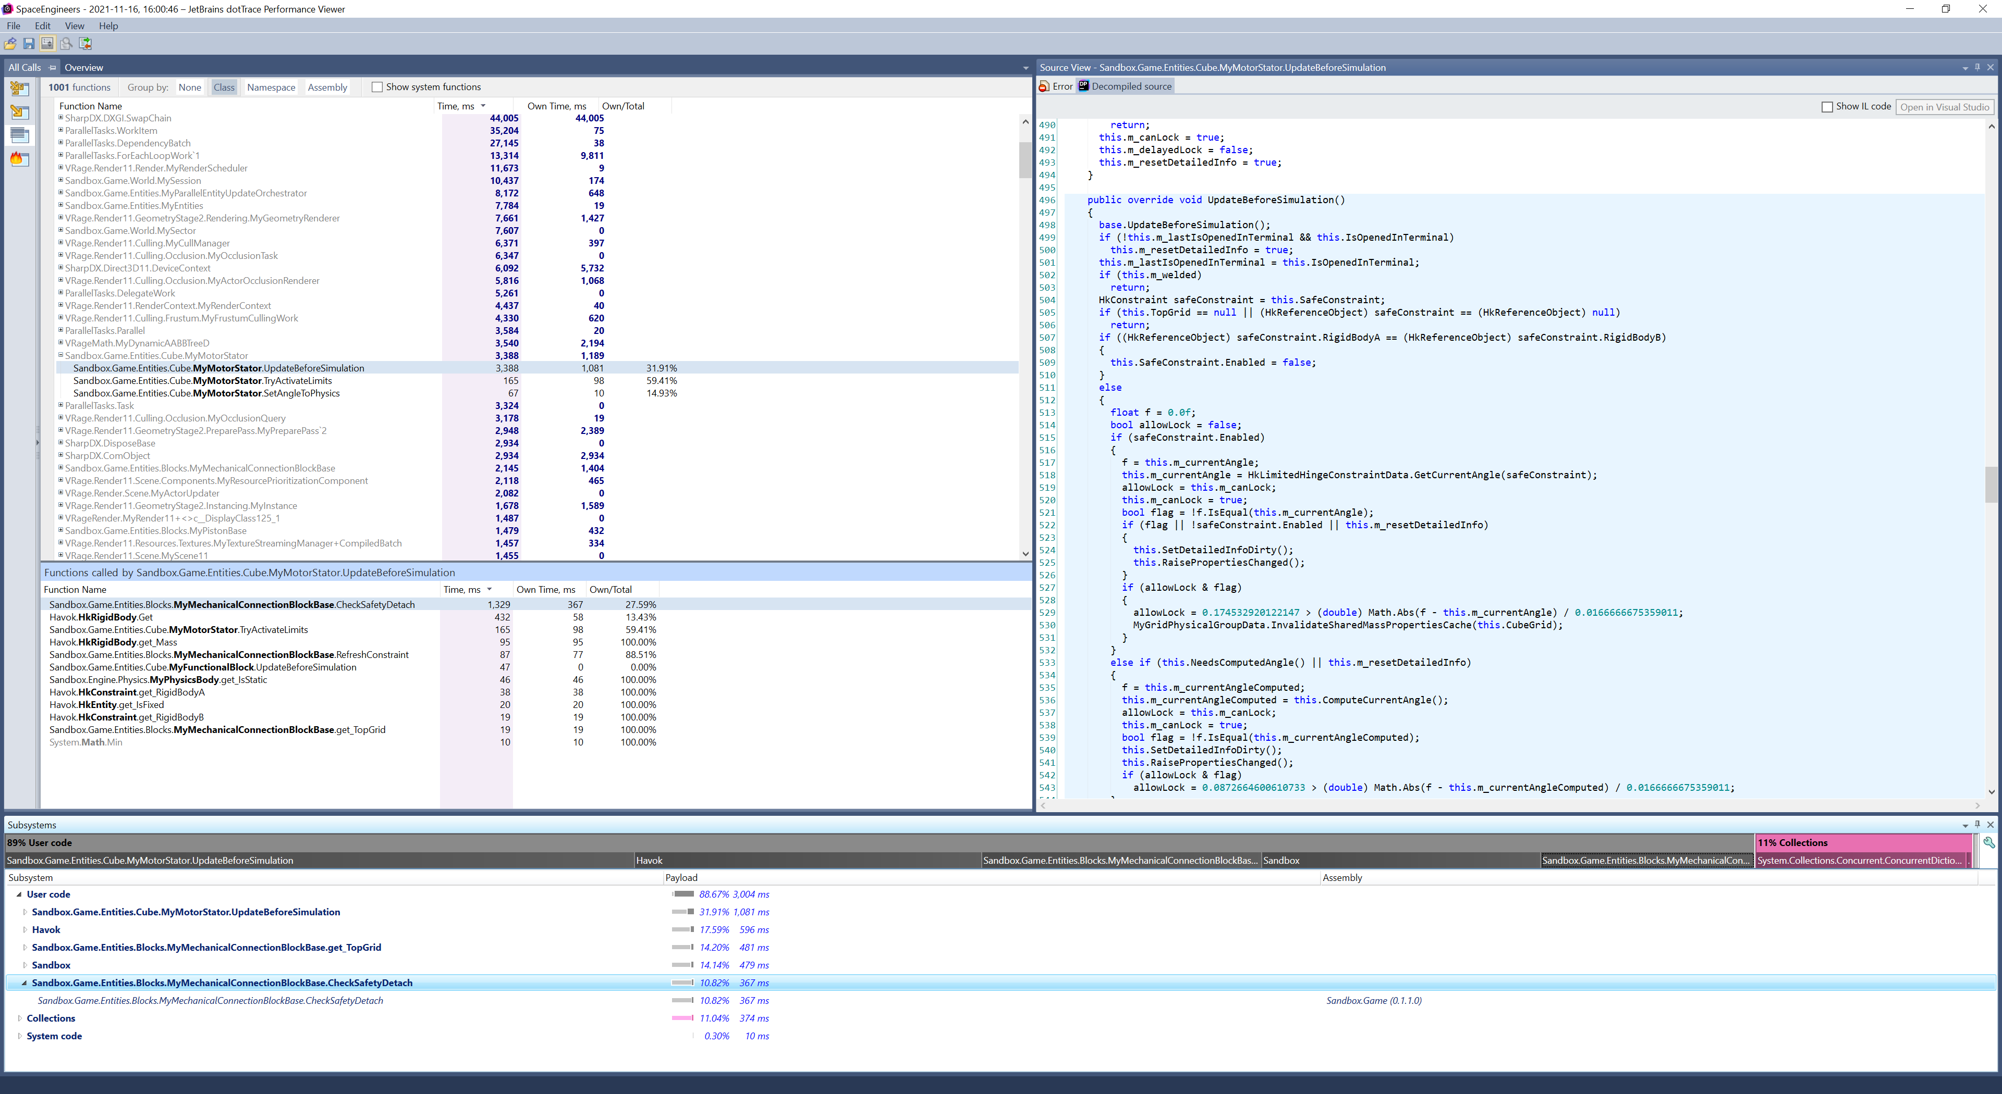The image size is (2002, 1094).
Task: Click the top call tree sidebar icon
Action: click(19, 89)
